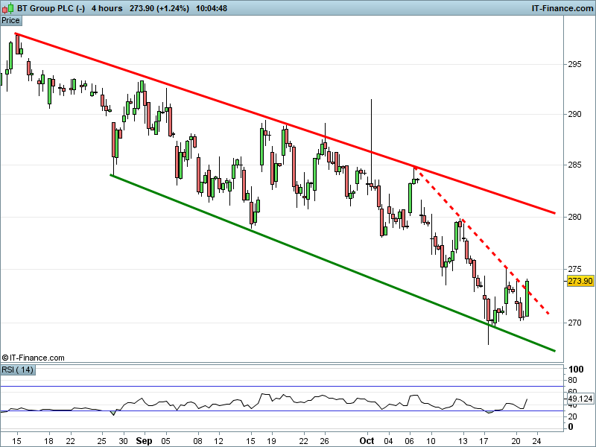Click the 270 price axis label

tap(574, 323)
